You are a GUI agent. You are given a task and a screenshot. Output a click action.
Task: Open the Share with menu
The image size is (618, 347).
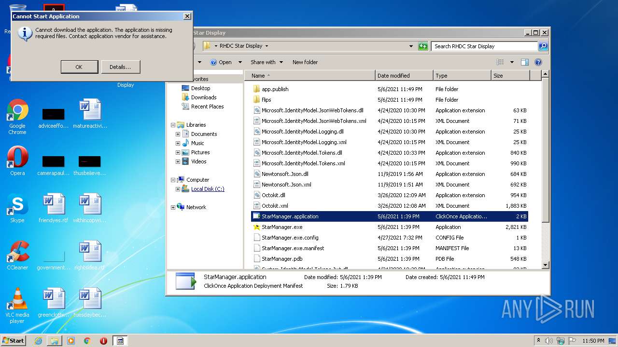(x=267, y=62)
